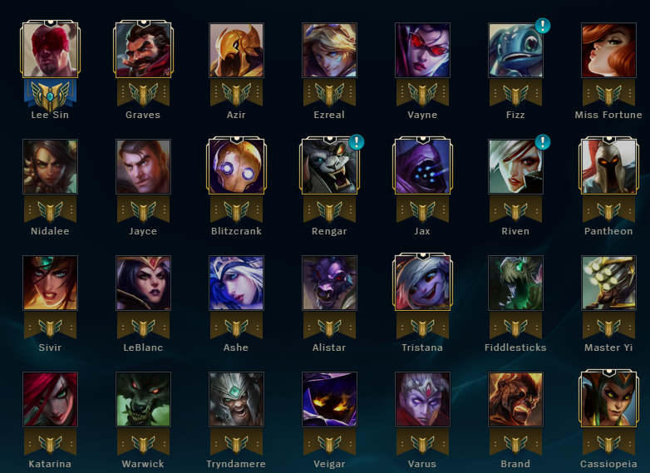
Task: Click Lee Sin's blue mastery emblem
Action: 50,96
